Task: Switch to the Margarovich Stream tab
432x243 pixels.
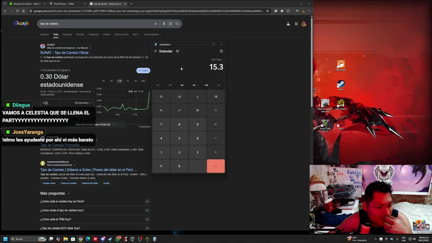Action: (27, 4)
